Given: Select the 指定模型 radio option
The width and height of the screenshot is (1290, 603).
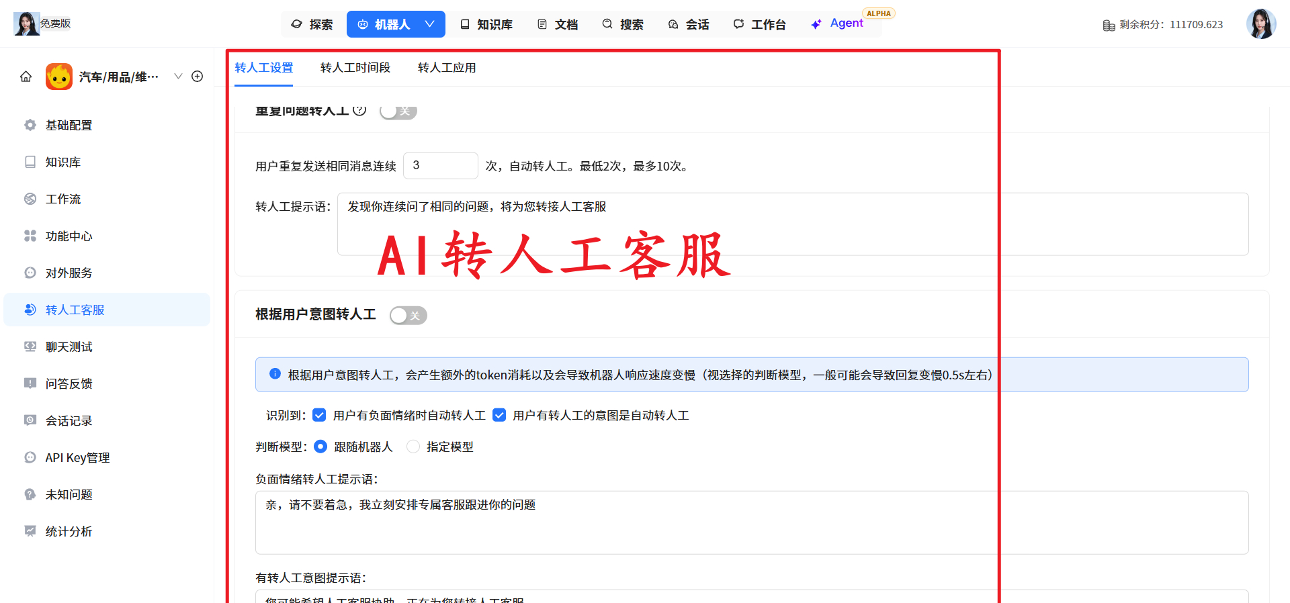Looking at the screenshot, I should coord(413,447).
